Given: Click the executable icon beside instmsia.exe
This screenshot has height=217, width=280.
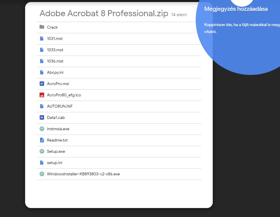Looking at the screenshot, I should (x=42, y=129).
